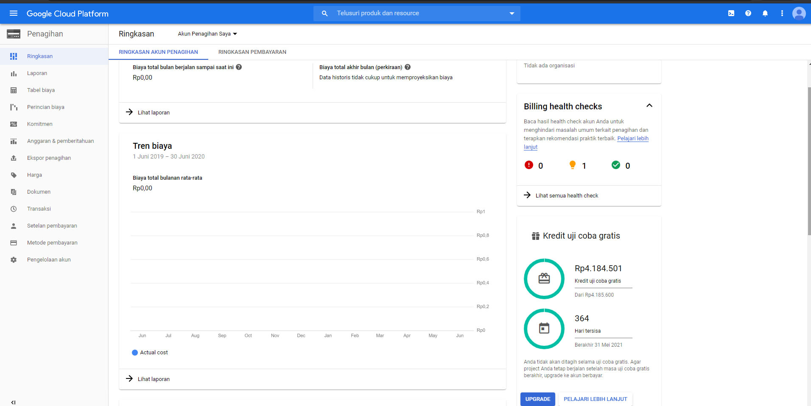Click the user account avatar
The width and height of the screenshot is (811, 406).
[799, 13]
